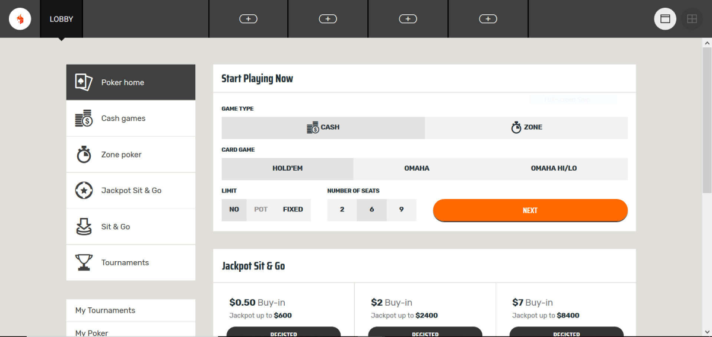The image size is (712, 337).
Task: Open My Tournaments link
Action: point(105,310)
